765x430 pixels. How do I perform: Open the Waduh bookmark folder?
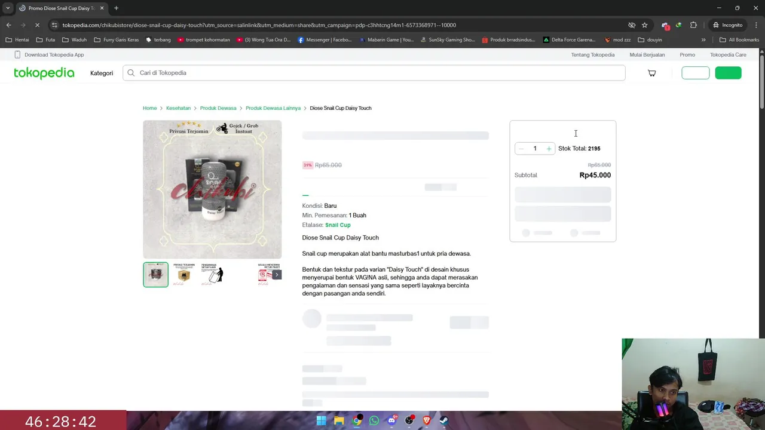click(74, 40)
